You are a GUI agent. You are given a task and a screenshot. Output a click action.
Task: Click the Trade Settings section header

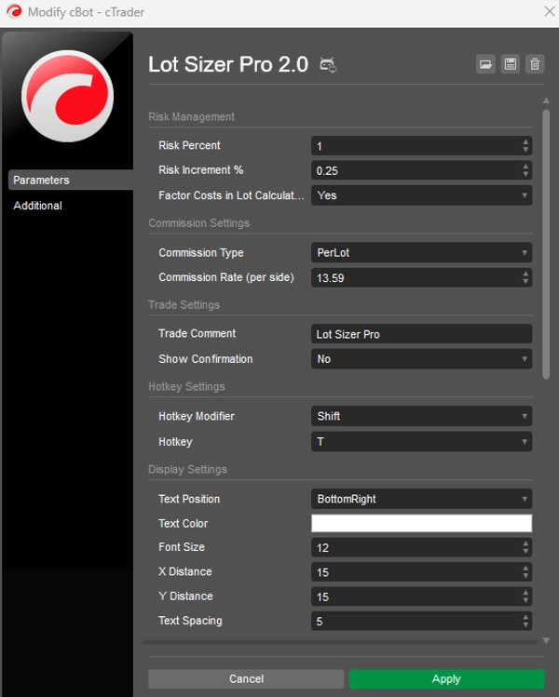point(184,305)
